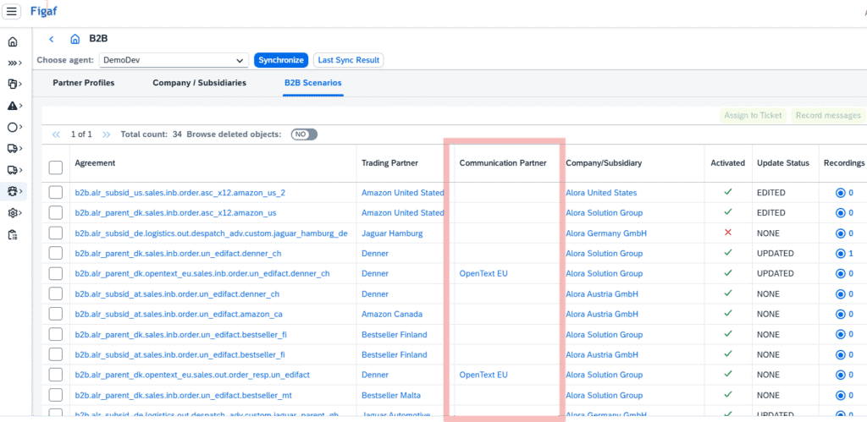Screen dimensions: 867x422
Task: Click recordings icon for bestseller_mt row
Action: pyautogui.click(x=841, y=396)
